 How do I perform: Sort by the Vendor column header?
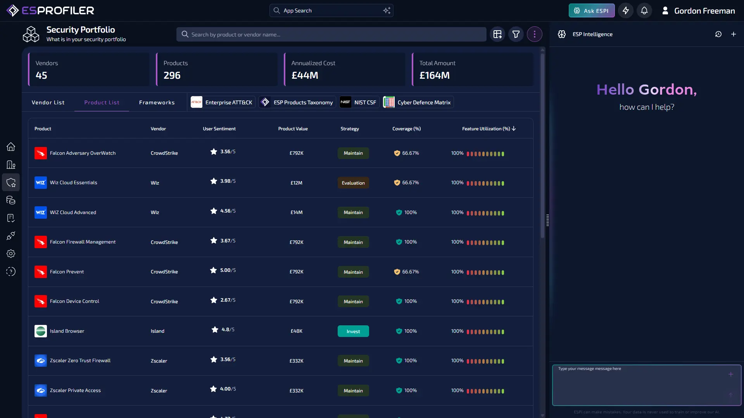pyautogui.click(x=158, y=129)
